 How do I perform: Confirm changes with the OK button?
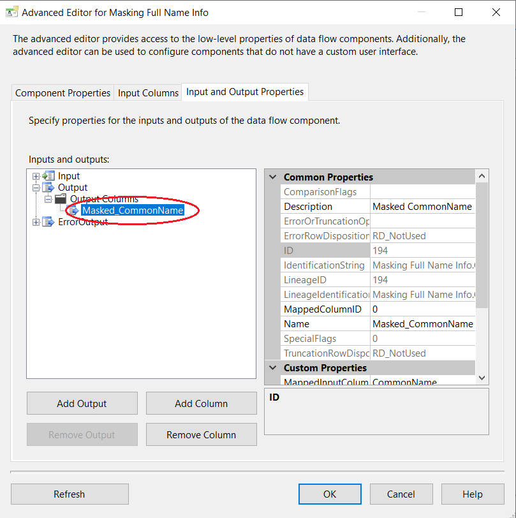tap(329, 494)
